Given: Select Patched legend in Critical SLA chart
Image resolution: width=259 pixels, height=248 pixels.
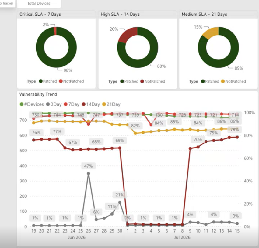Looking at the screenshot, I should tap(48, 81).
